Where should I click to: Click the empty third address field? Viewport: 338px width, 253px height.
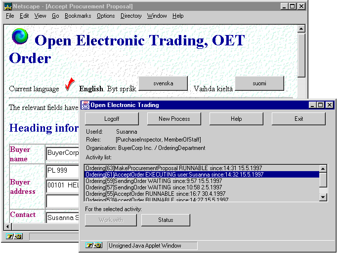click(x=63, y=201)
